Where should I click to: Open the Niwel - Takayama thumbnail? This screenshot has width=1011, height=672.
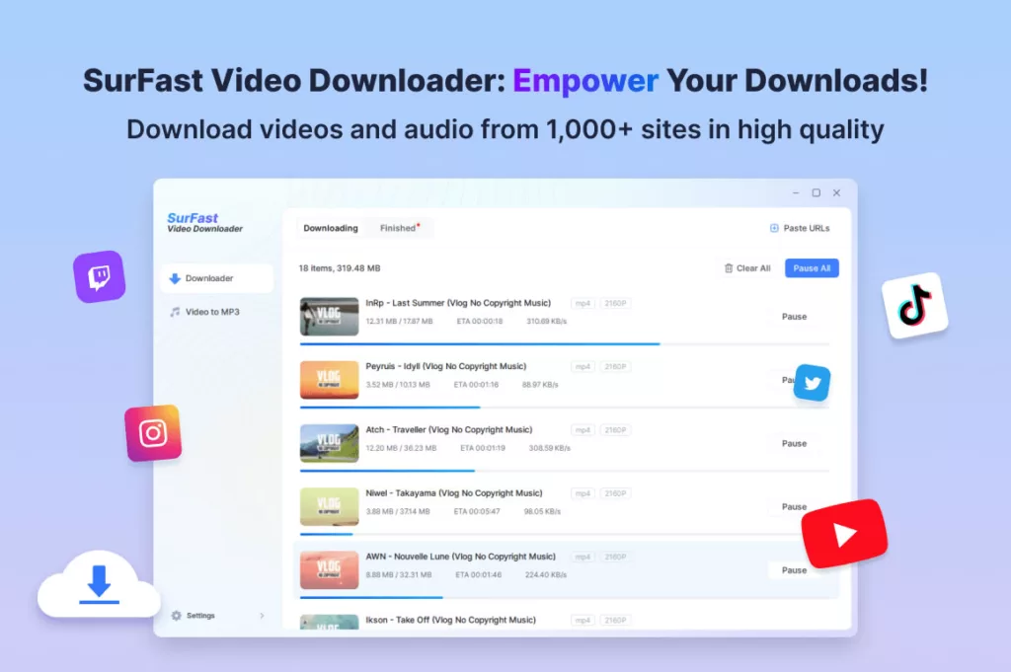click(x=329, y=506)
